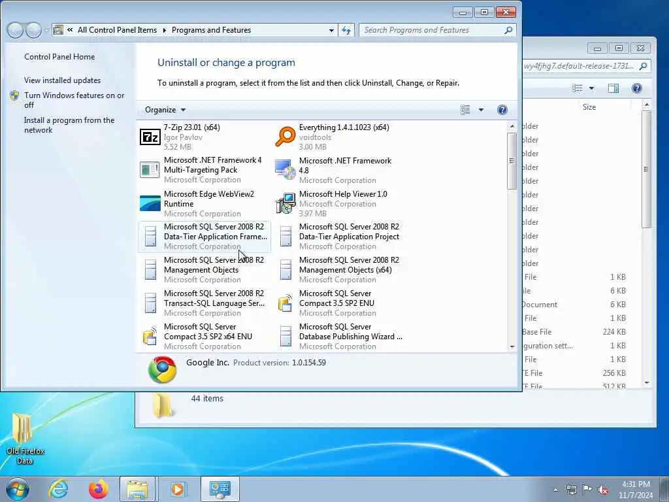Select the 7-Zip 23.01 program icon
This screenshot has height=502, width=669.
(150, 137)
